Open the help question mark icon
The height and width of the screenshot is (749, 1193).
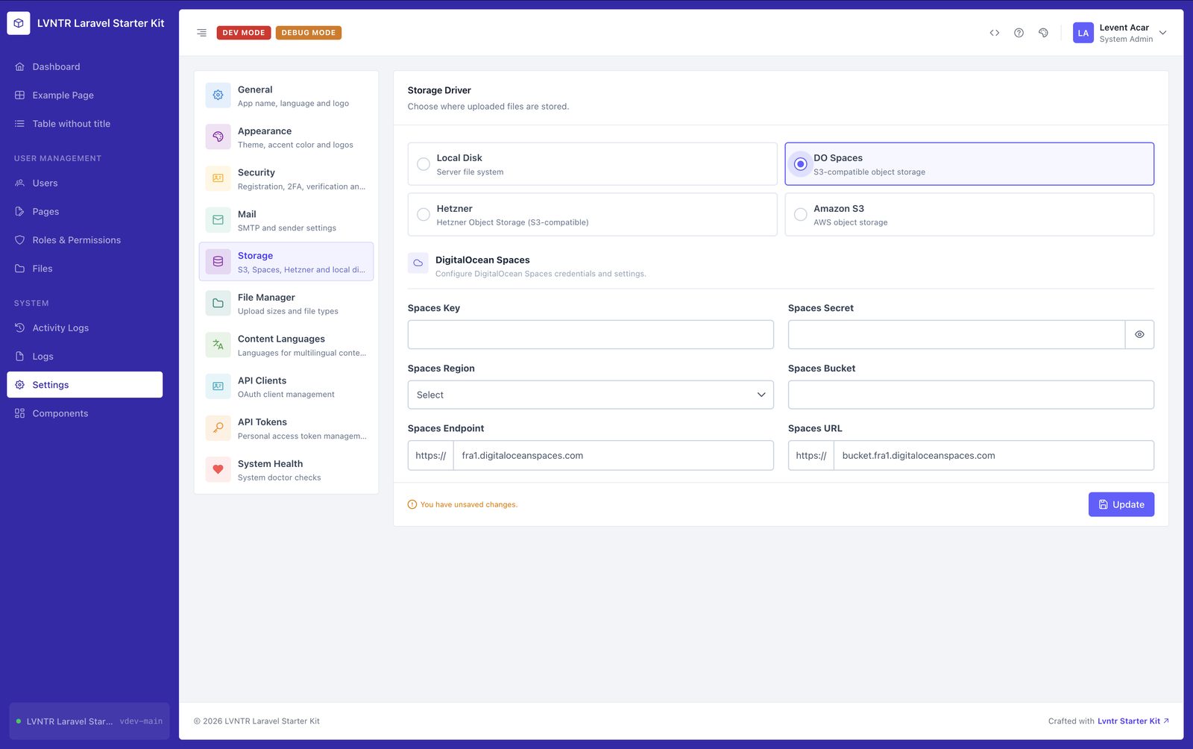1019,33
